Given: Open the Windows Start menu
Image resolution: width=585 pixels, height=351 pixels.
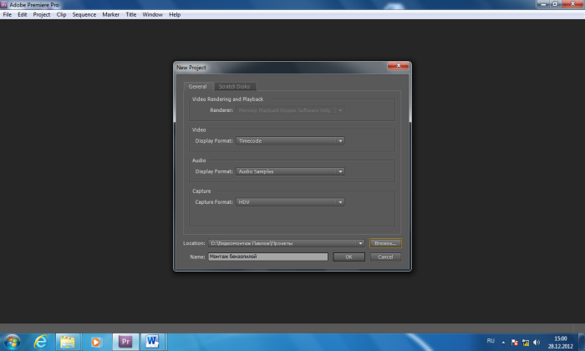Looking at the screenshot, I should pos(12,342).
